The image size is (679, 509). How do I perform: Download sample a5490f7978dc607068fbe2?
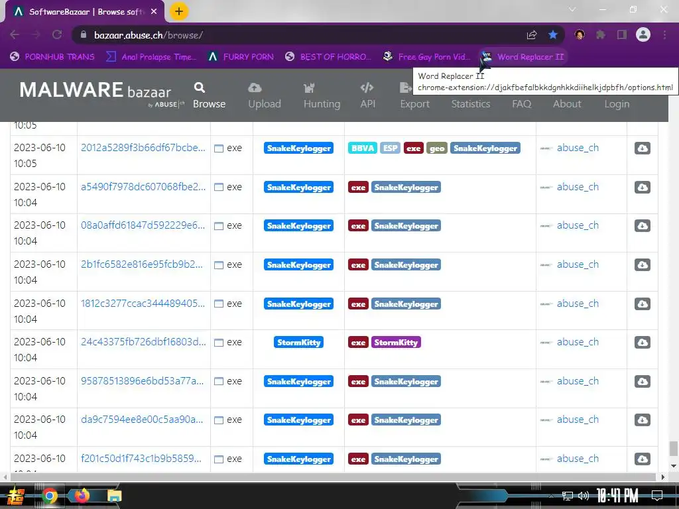click(x=642, y=187)
